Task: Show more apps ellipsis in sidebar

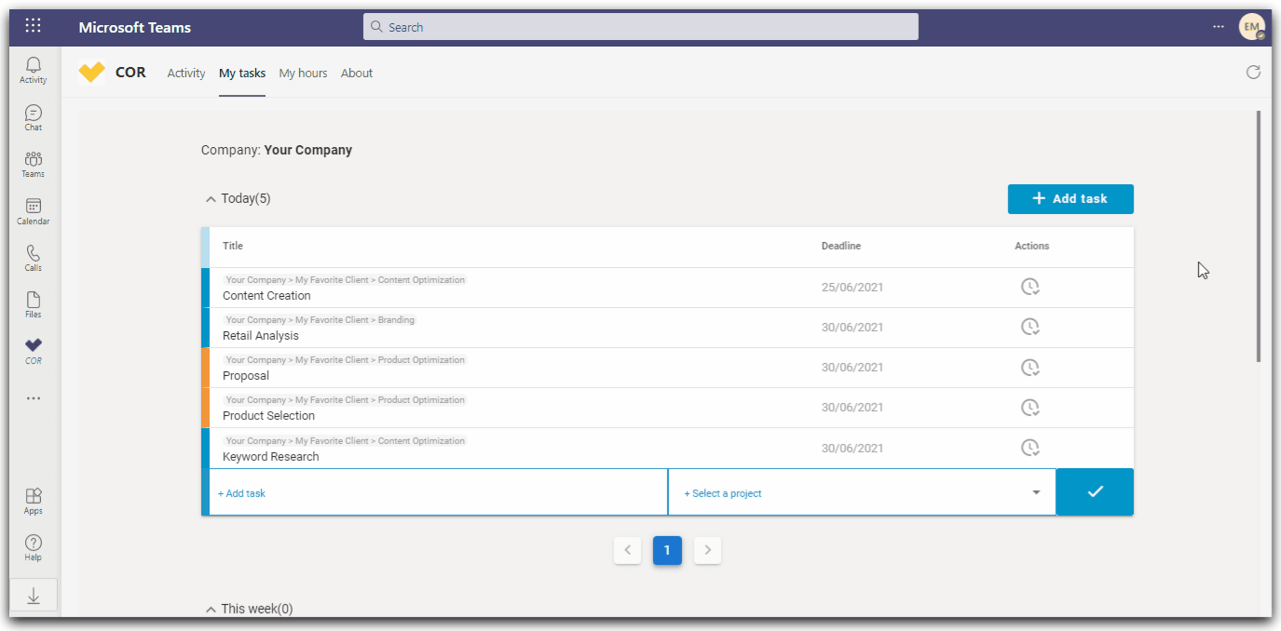Action: (34, 398)
